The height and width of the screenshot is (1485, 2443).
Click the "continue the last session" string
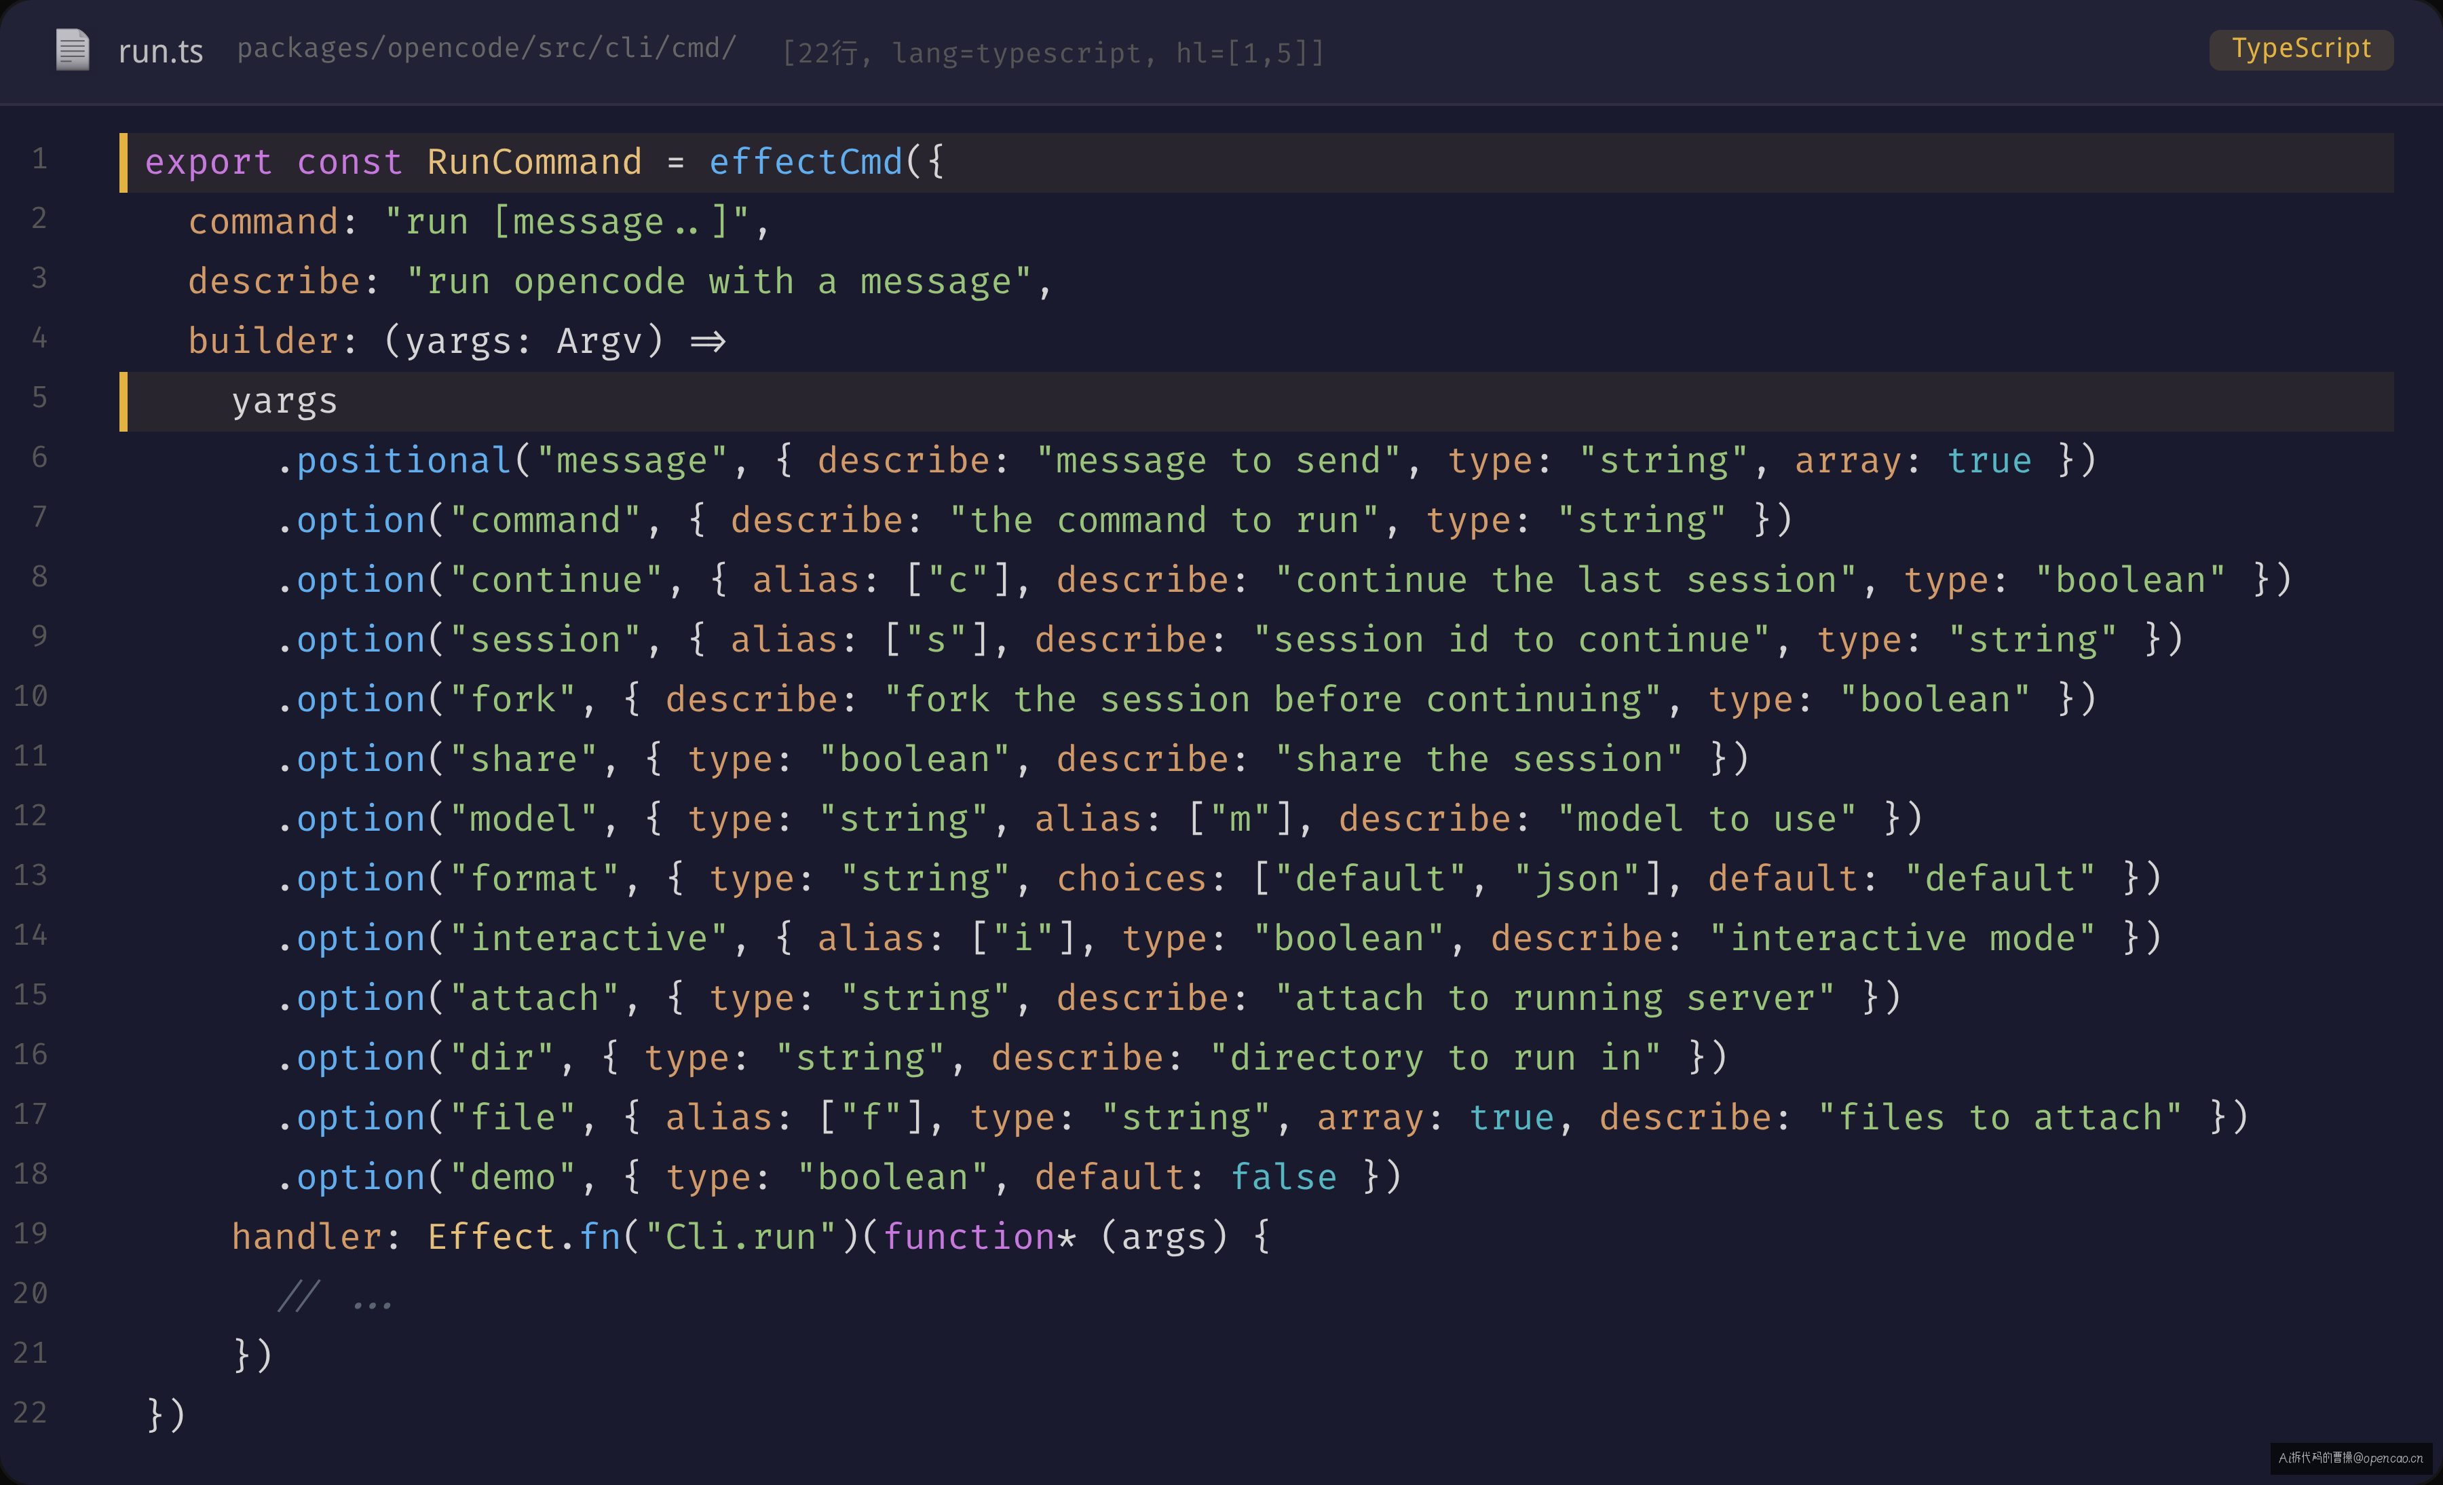tap(1566, 580)
